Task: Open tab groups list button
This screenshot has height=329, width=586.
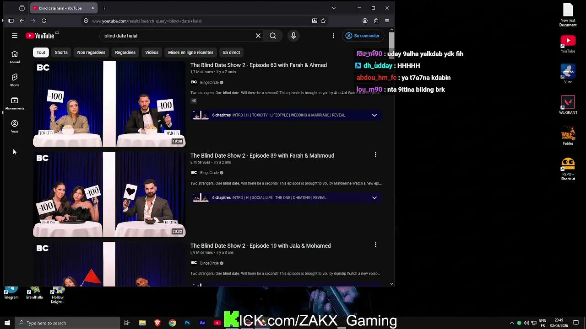Action: [22, 8]
